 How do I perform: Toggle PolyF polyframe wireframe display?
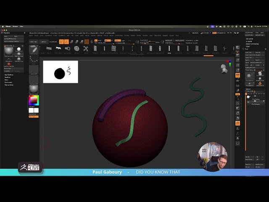pos(237,123)
